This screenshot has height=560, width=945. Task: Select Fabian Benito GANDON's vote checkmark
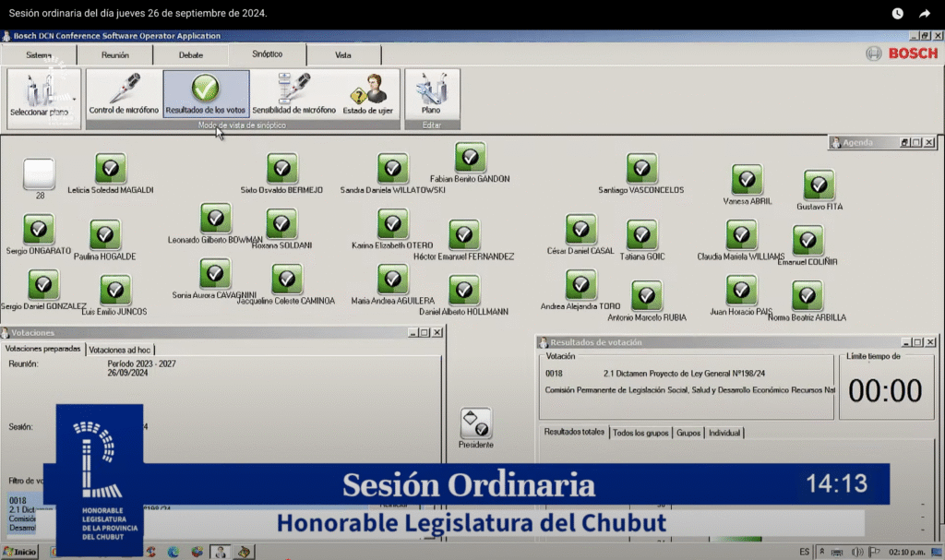point(471,158)
